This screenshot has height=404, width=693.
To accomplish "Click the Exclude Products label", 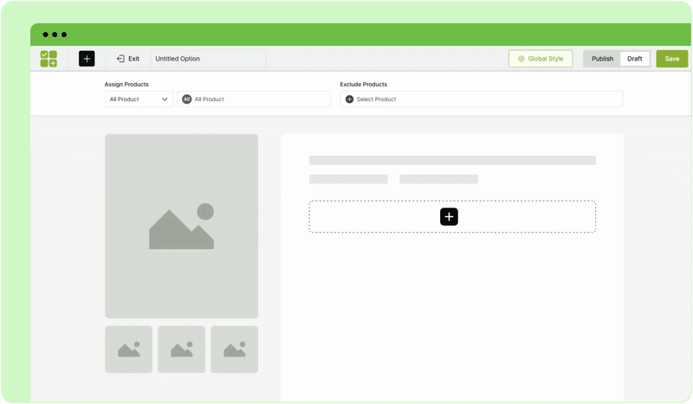I will tap(363, 84).
